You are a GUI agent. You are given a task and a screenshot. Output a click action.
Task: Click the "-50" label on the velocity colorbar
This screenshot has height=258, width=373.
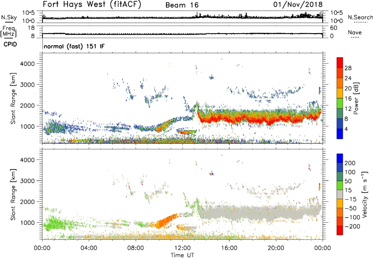351,208
